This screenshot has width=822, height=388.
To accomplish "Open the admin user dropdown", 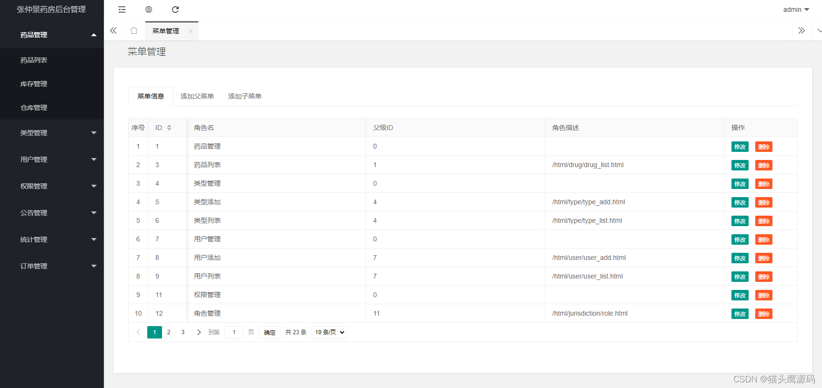I will [x=796, y=10].
